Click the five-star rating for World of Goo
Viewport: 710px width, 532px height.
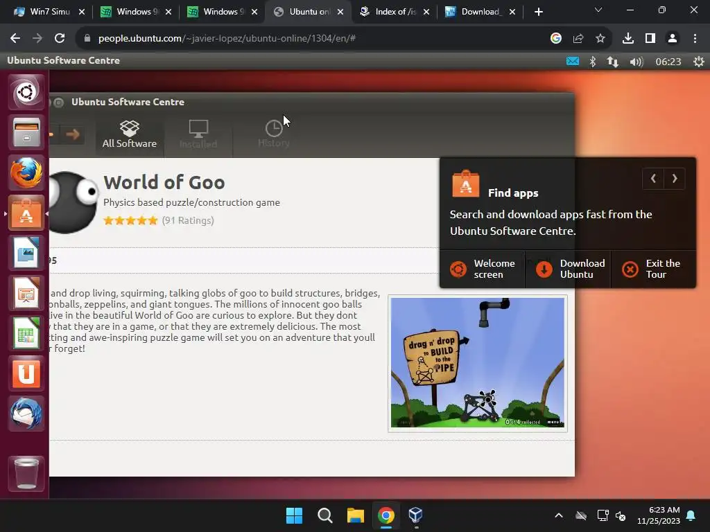pyautogui.click(x=130, y=221)
